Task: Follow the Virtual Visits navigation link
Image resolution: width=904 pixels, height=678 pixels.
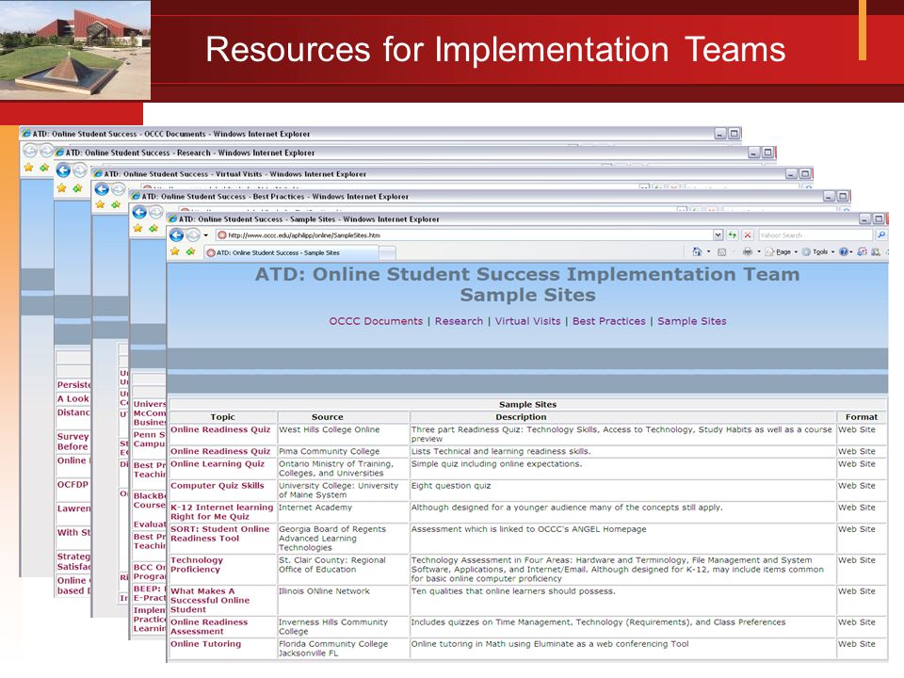Action: coord(527,321)
